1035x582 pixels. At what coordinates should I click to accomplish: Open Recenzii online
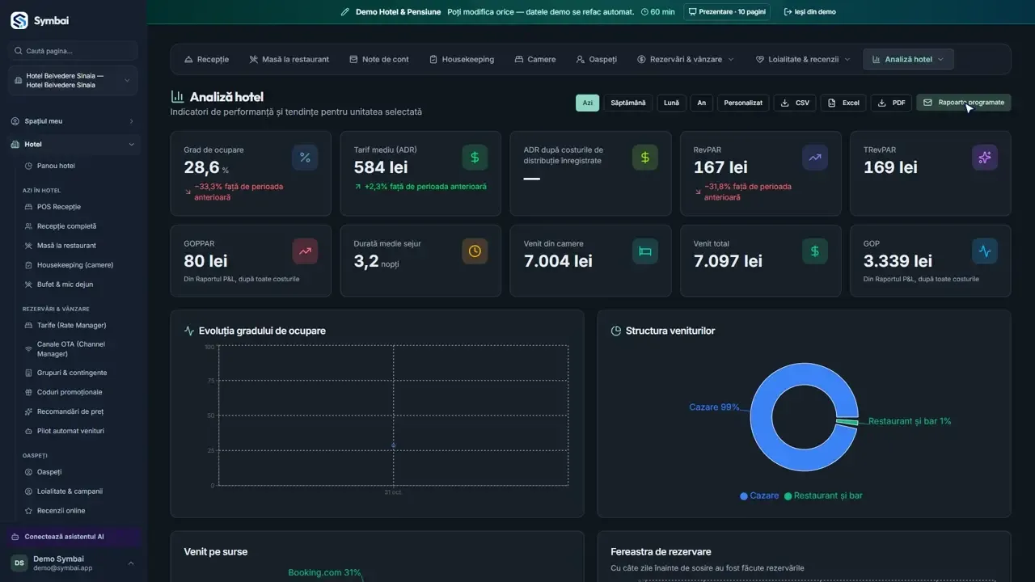[61, 511]
